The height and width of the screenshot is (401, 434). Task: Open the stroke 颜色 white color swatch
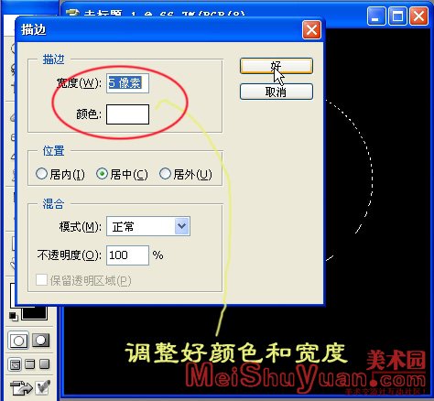pyautogui.click(x=127, y=114)
